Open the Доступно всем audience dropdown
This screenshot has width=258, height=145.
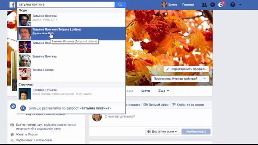162,132
